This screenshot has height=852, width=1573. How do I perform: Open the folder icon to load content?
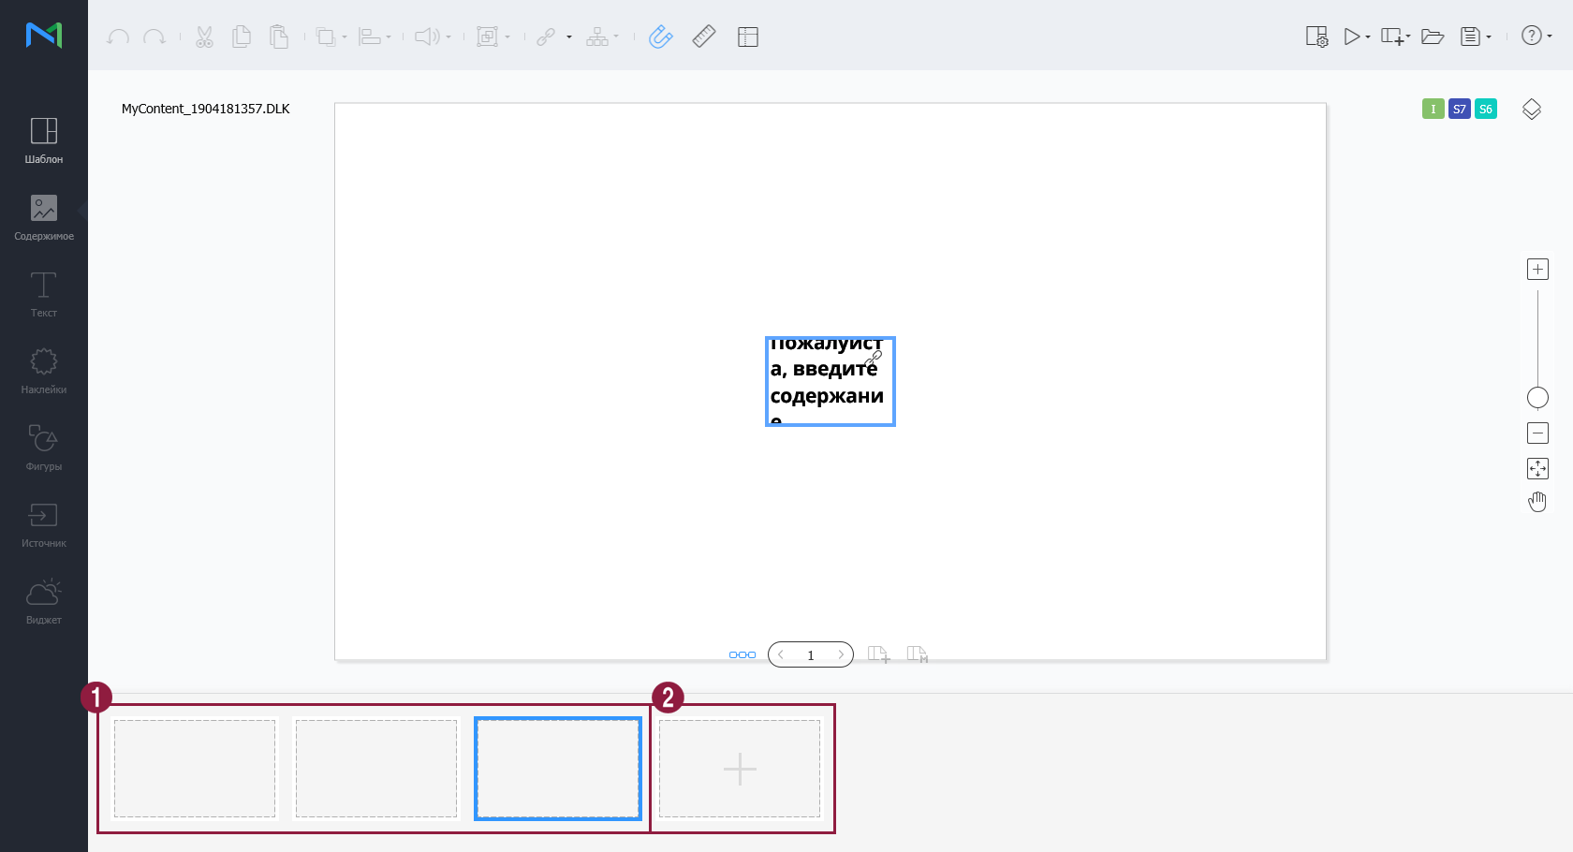(x=1432, y=37)
